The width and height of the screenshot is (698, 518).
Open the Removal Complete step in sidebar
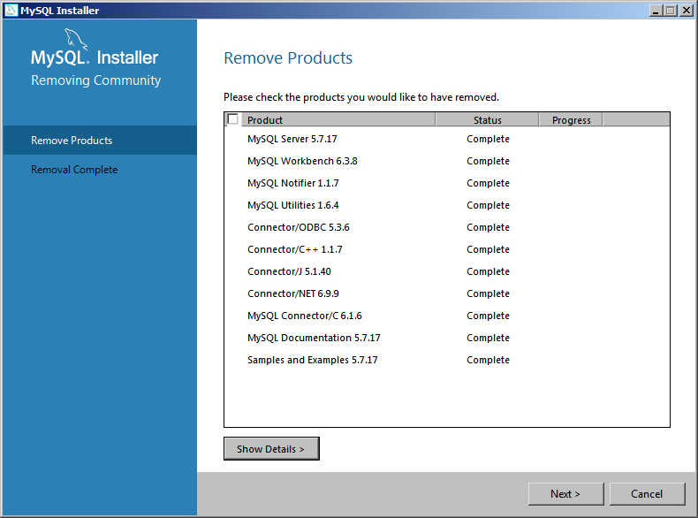[x=100, y=170]
